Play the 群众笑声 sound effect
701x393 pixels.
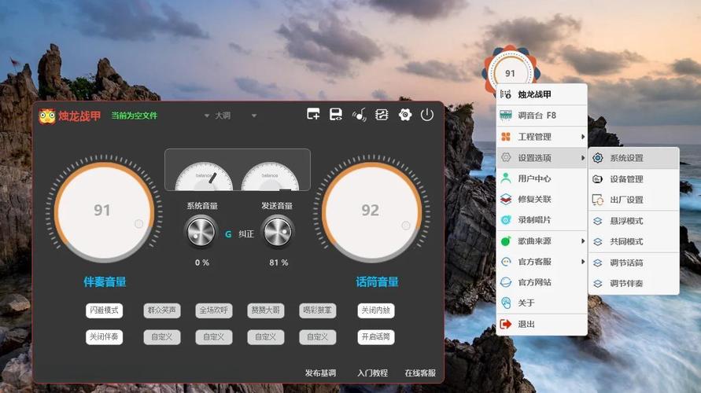coord(162,310)
